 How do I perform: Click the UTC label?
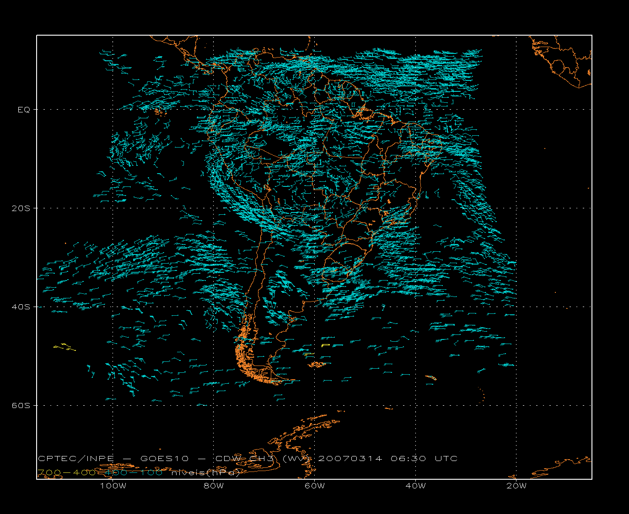click(x=446, y=459)
